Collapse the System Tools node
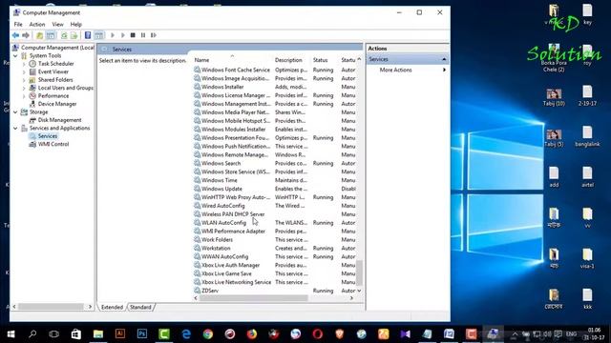Image resolution: width=611 pixels, height=343 pixels. tap(15, 55)
